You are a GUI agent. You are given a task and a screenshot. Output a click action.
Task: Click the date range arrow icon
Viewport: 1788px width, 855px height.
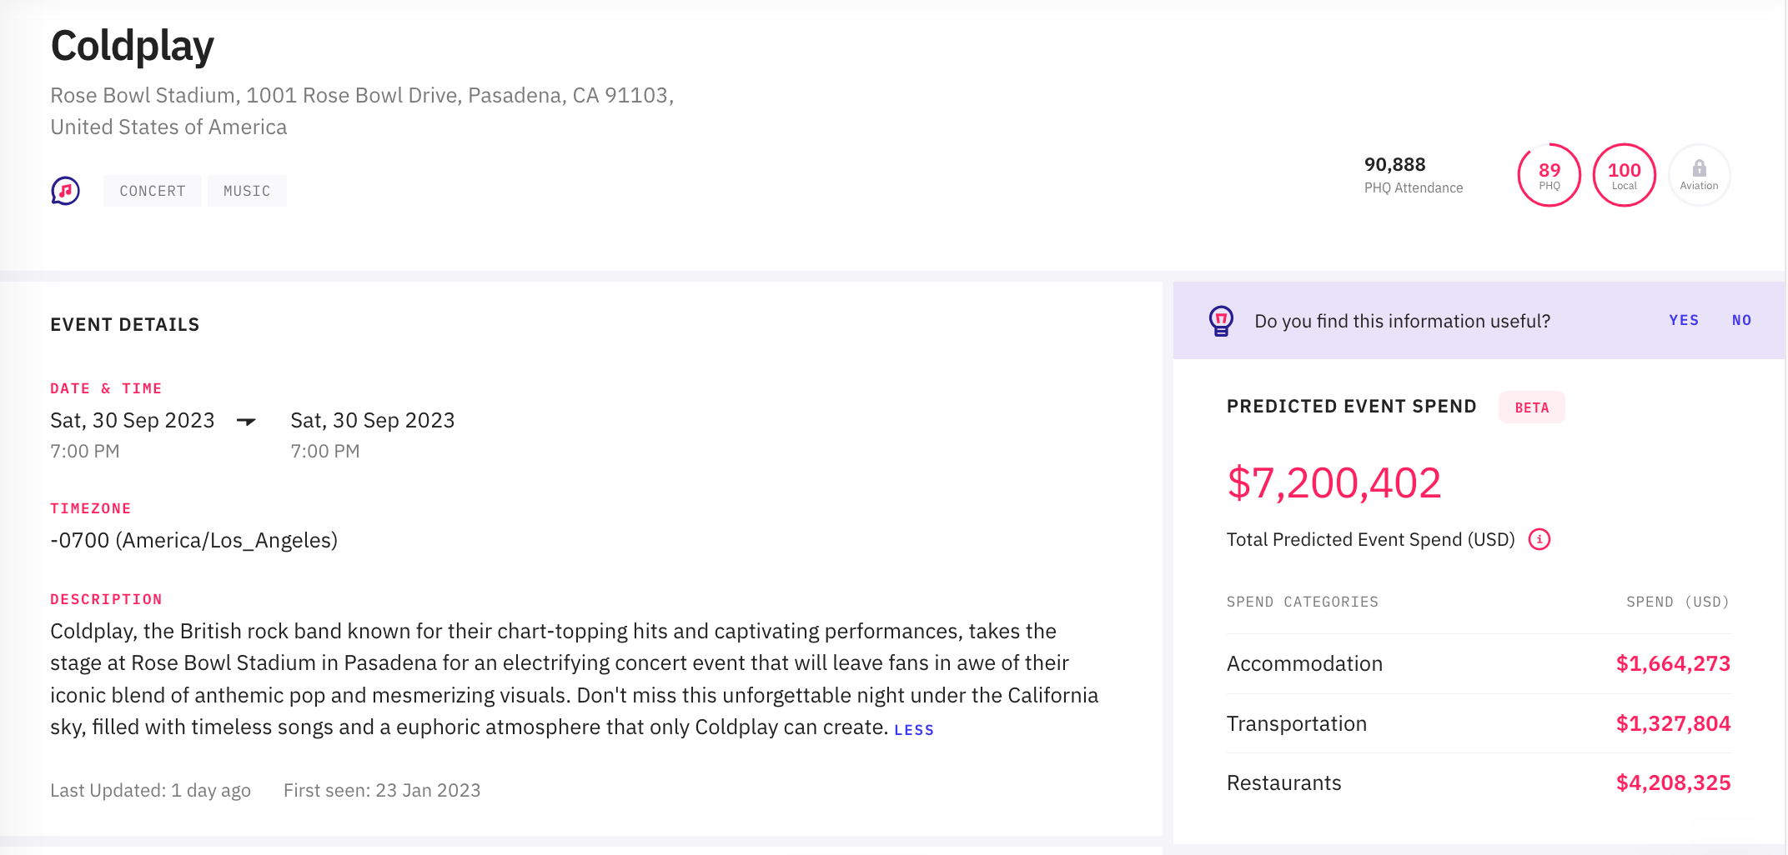(246, 421)
